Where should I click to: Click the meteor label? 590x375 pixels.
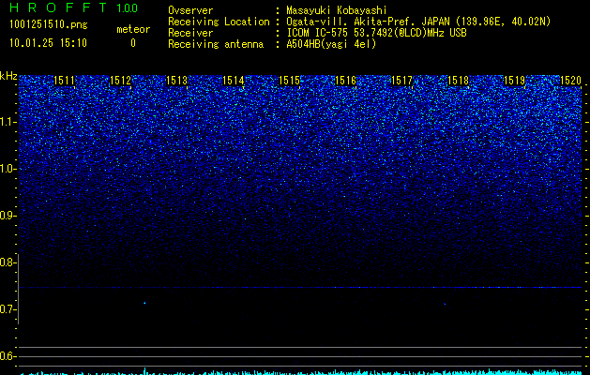(x=133, y=29)
